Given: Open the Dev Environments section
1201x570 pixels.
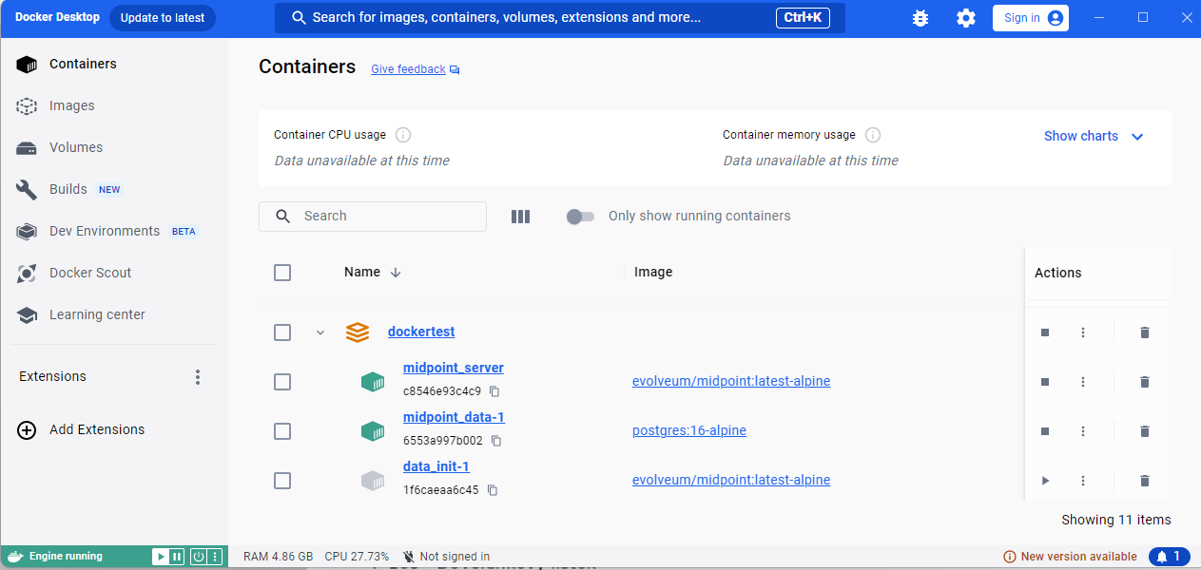Looking at the screenshot, I should [105, 231].
